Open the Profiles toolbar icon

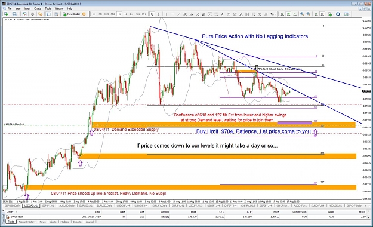coord(14,14)
